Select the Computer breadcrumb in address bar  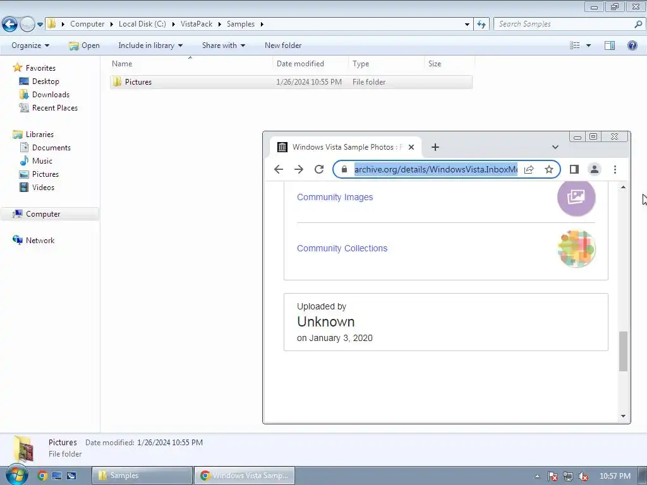click(x=87, y=25)
